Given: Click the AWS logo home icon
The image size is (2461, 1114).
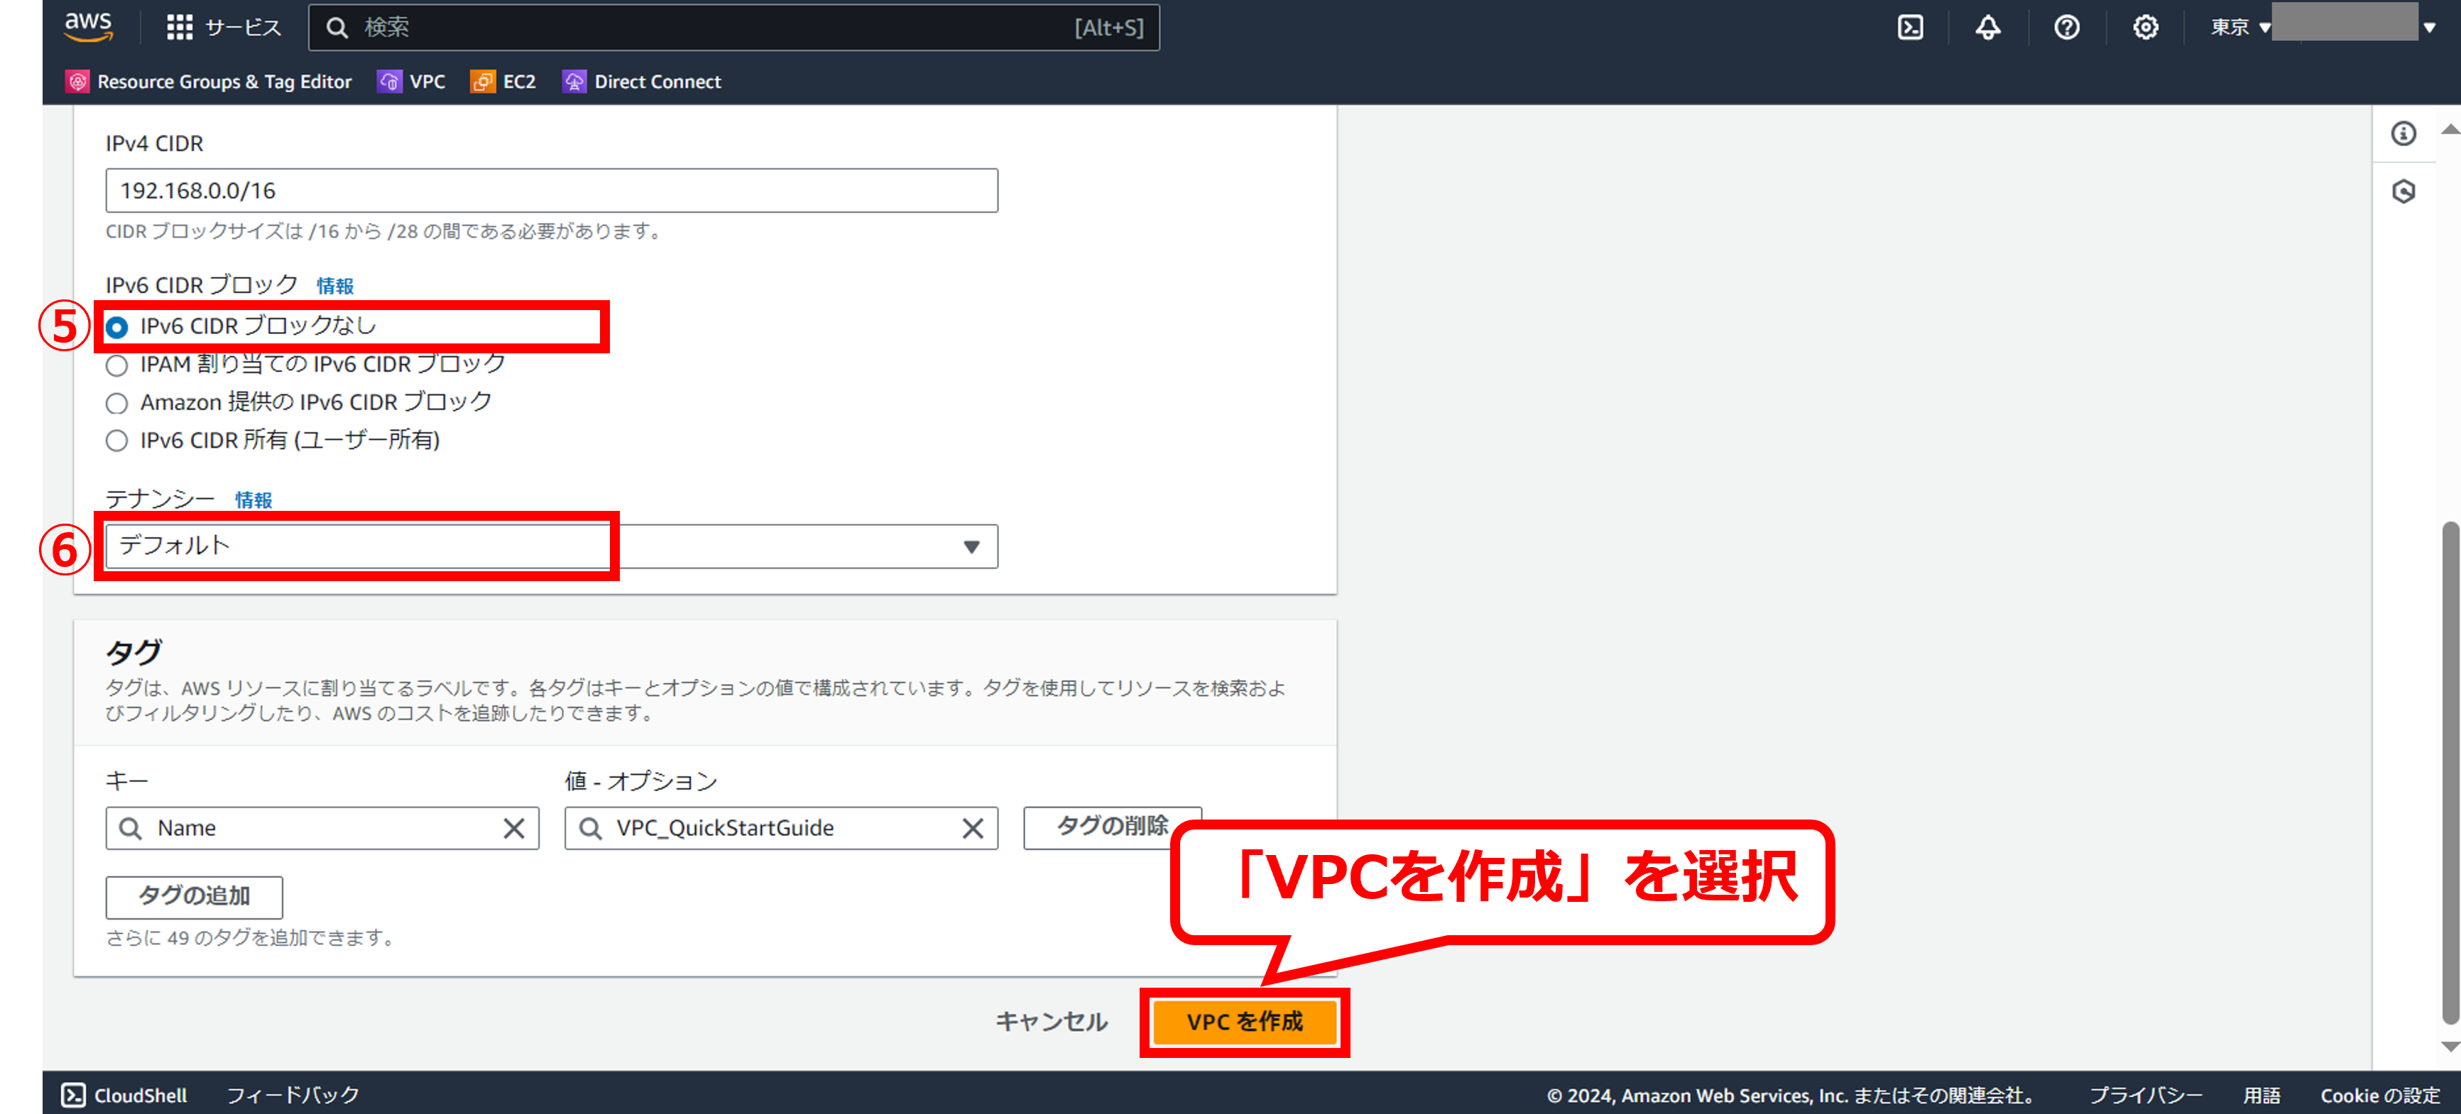Looking at the screenshot, I should coord(89,27).
